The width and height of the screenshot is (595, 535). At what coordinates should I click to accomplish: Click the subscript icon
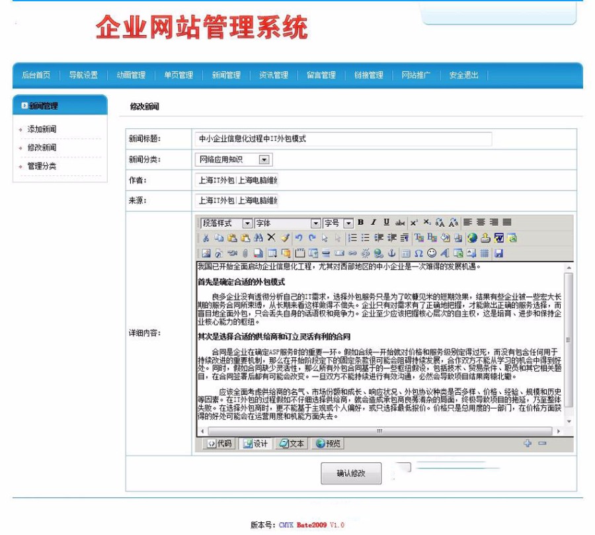(x=427, y=222)
